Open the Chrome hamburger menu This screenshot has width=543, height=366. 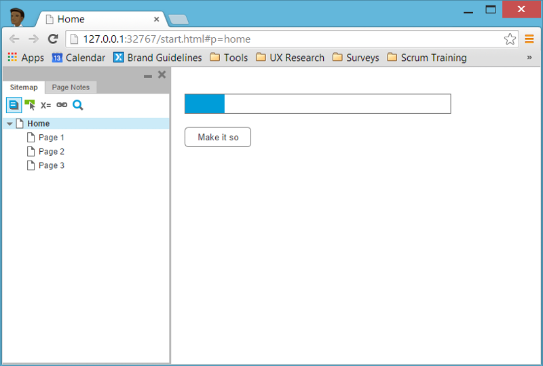529,39
